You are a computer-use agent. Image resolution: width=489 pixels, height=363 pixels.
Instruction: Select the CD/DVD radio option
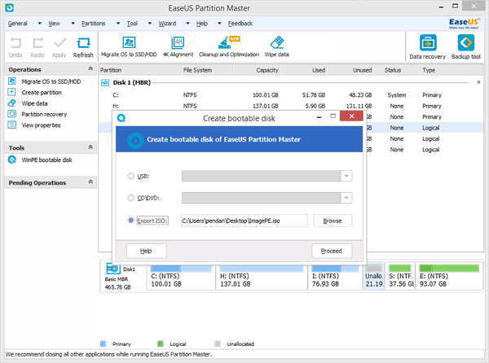tap(130, 198)
